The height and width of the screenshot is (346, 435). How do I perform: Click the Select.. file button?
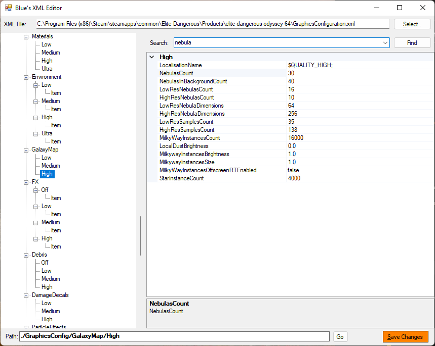[412, 24]
